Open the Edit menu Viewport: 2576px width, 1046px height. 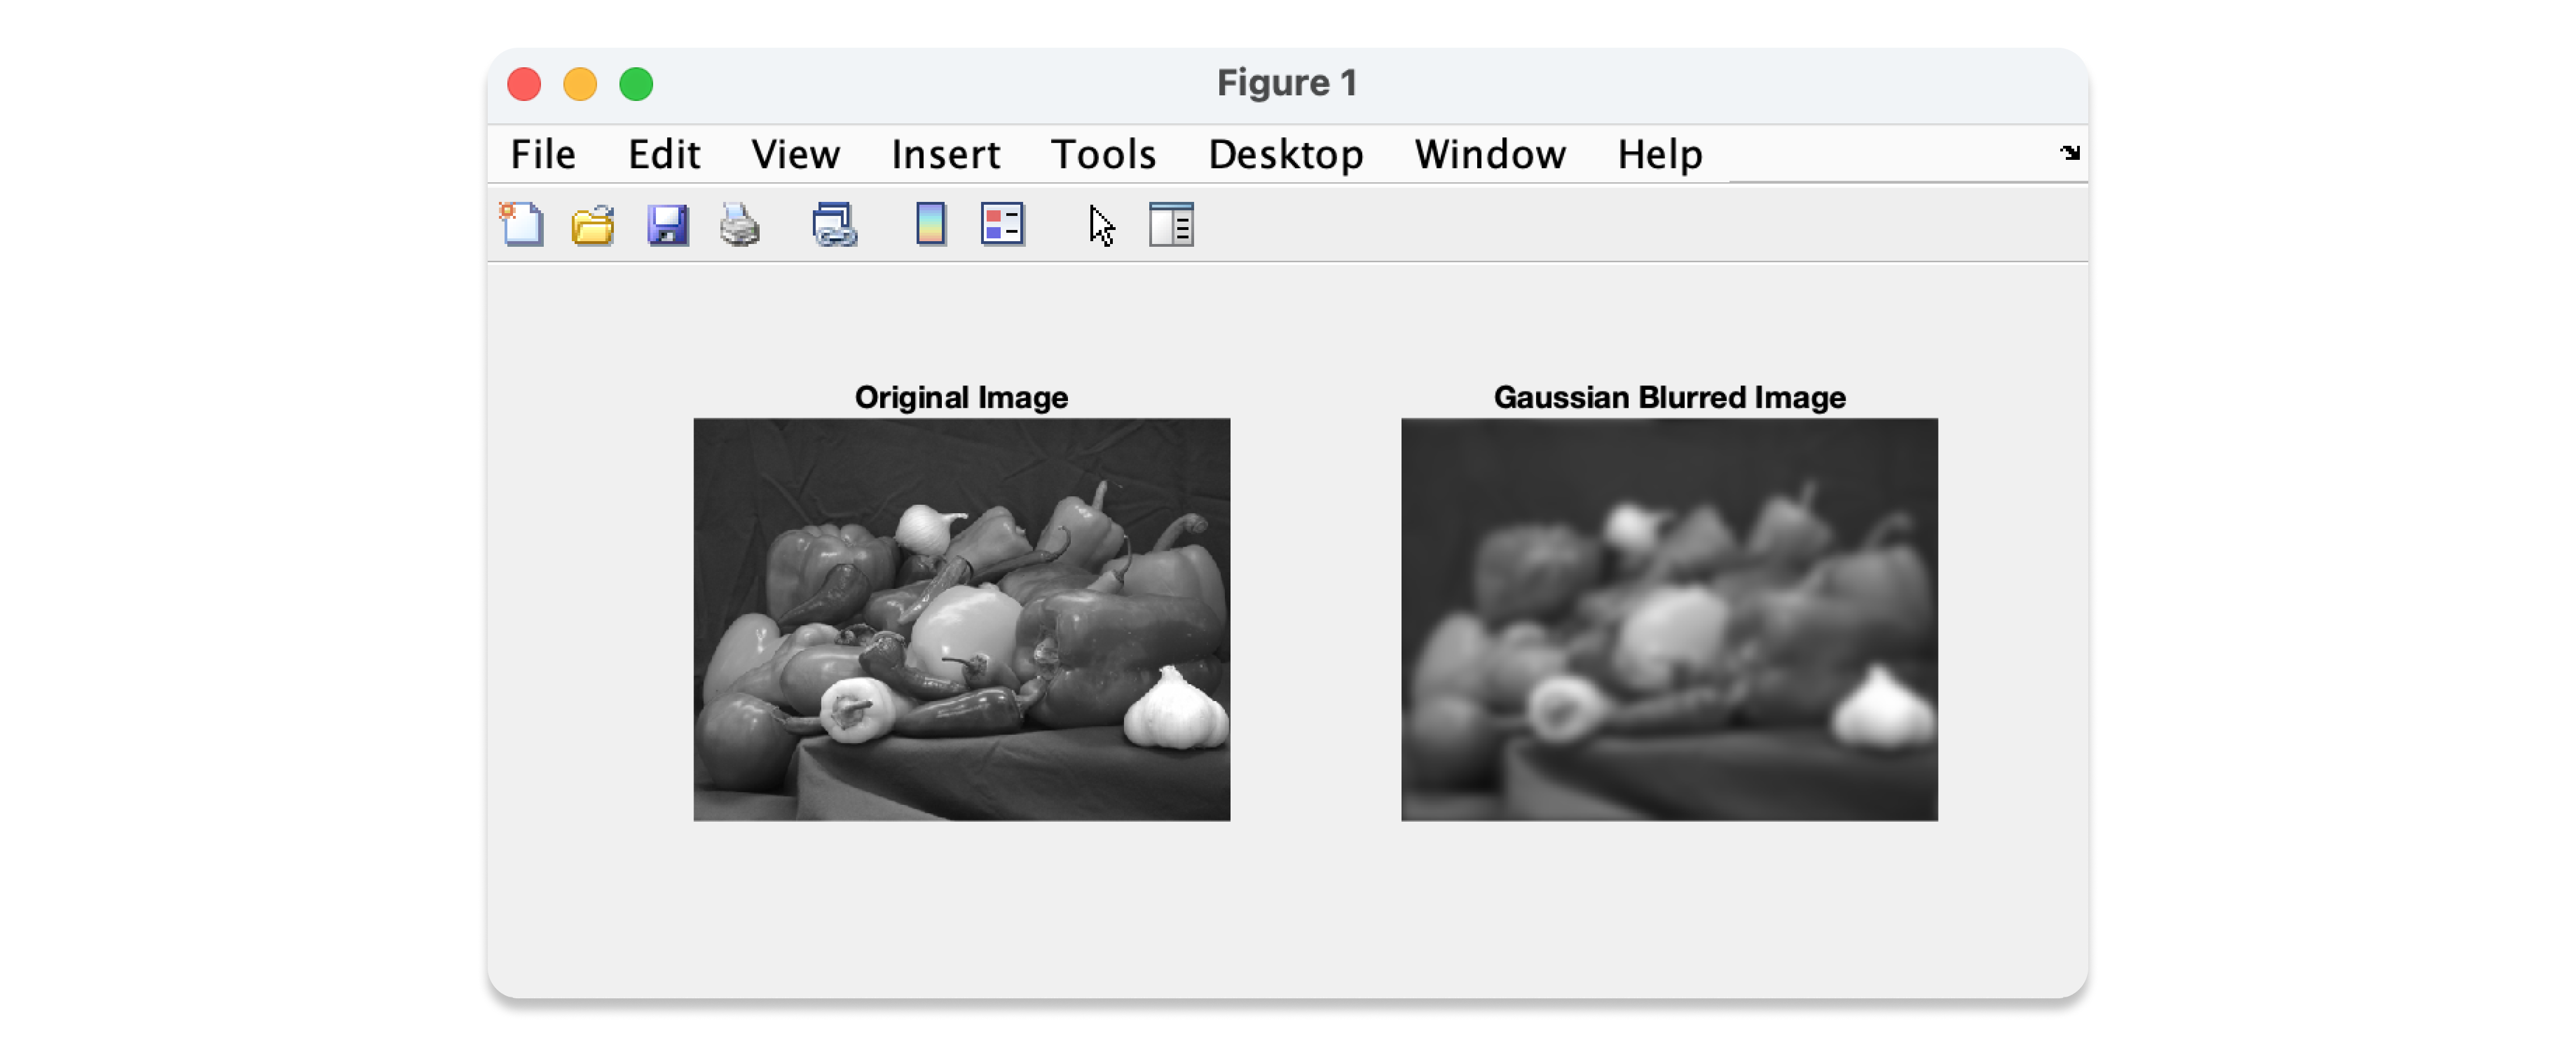coord(663,155)
